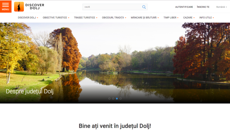Click the Discover Dolj logo
Screen dimensions: 230x131
click(29, 7)
